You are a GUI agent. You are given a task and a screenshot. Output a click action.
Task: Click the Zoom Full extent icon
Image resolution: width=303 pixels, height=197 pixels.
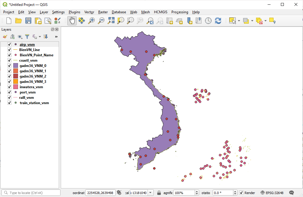tap(111, 21)
